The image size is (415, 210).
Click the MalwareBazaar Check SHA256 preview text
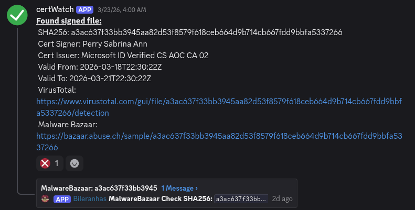point(160,199)
